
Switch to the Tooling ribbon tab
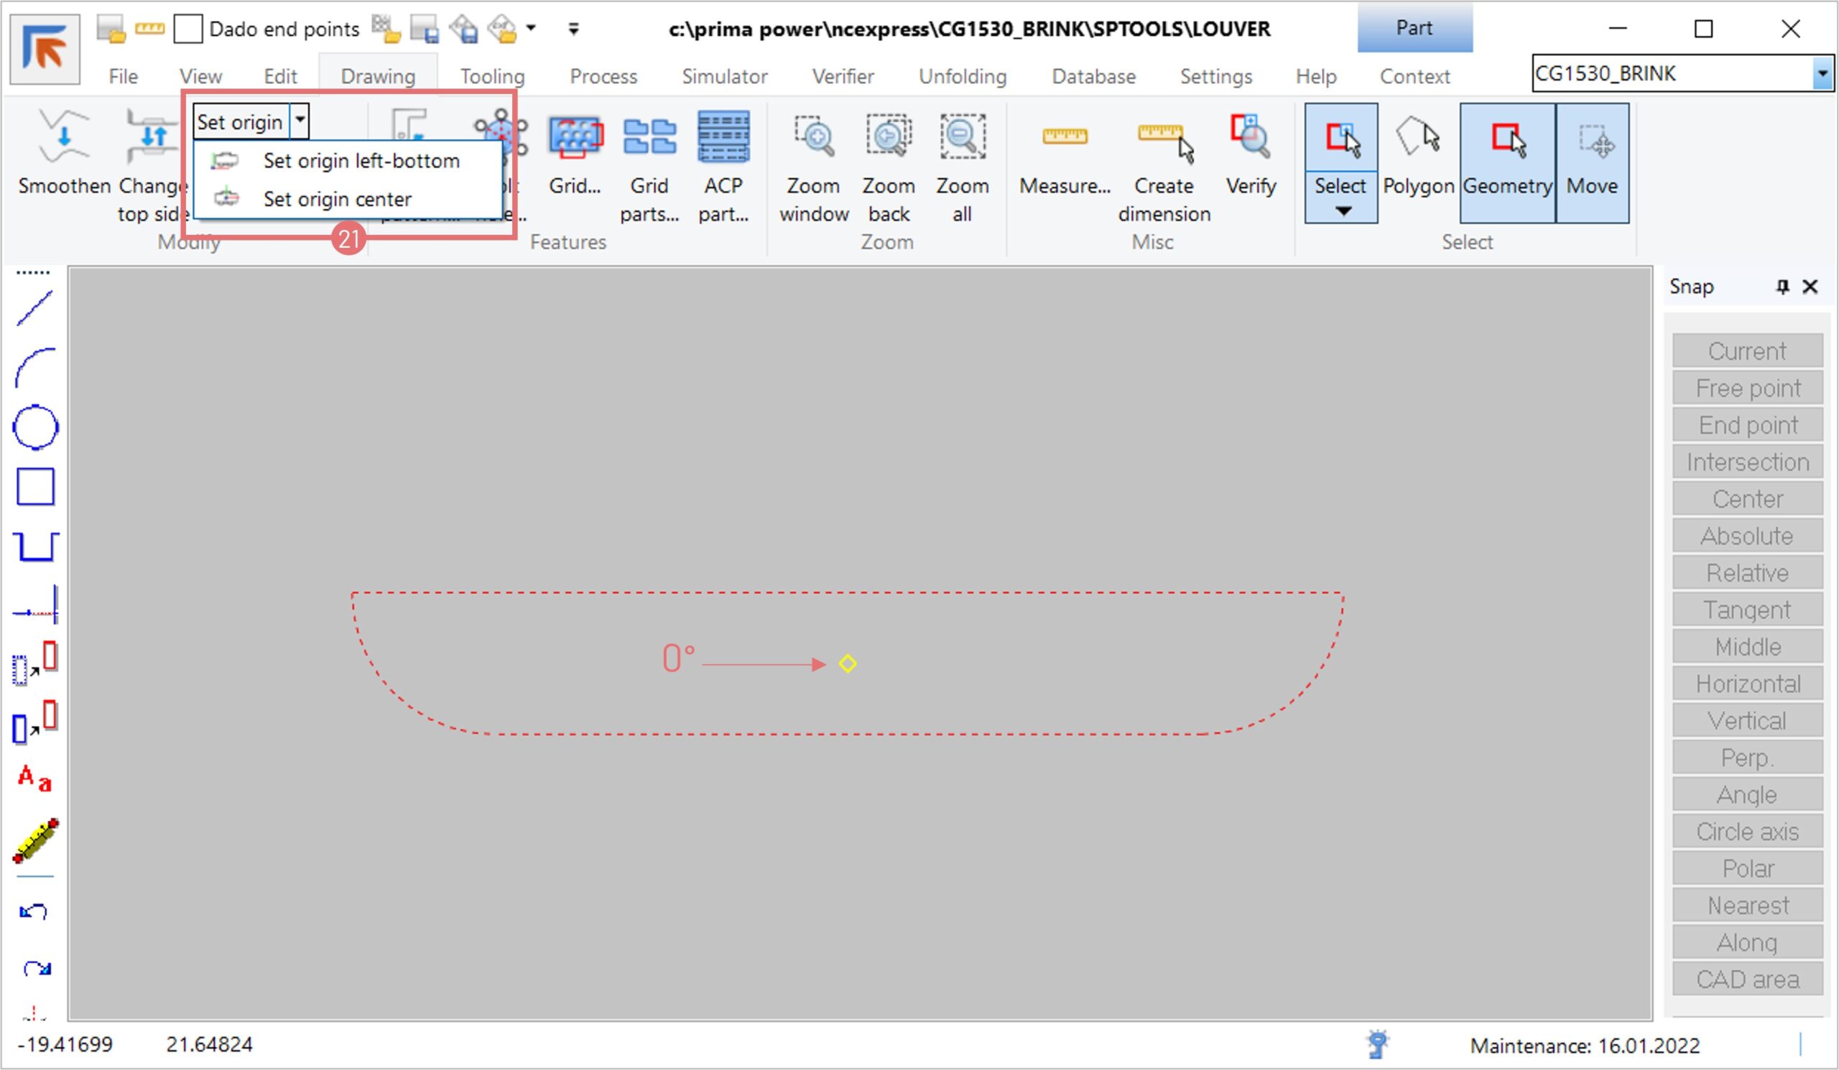click(492, 77)
